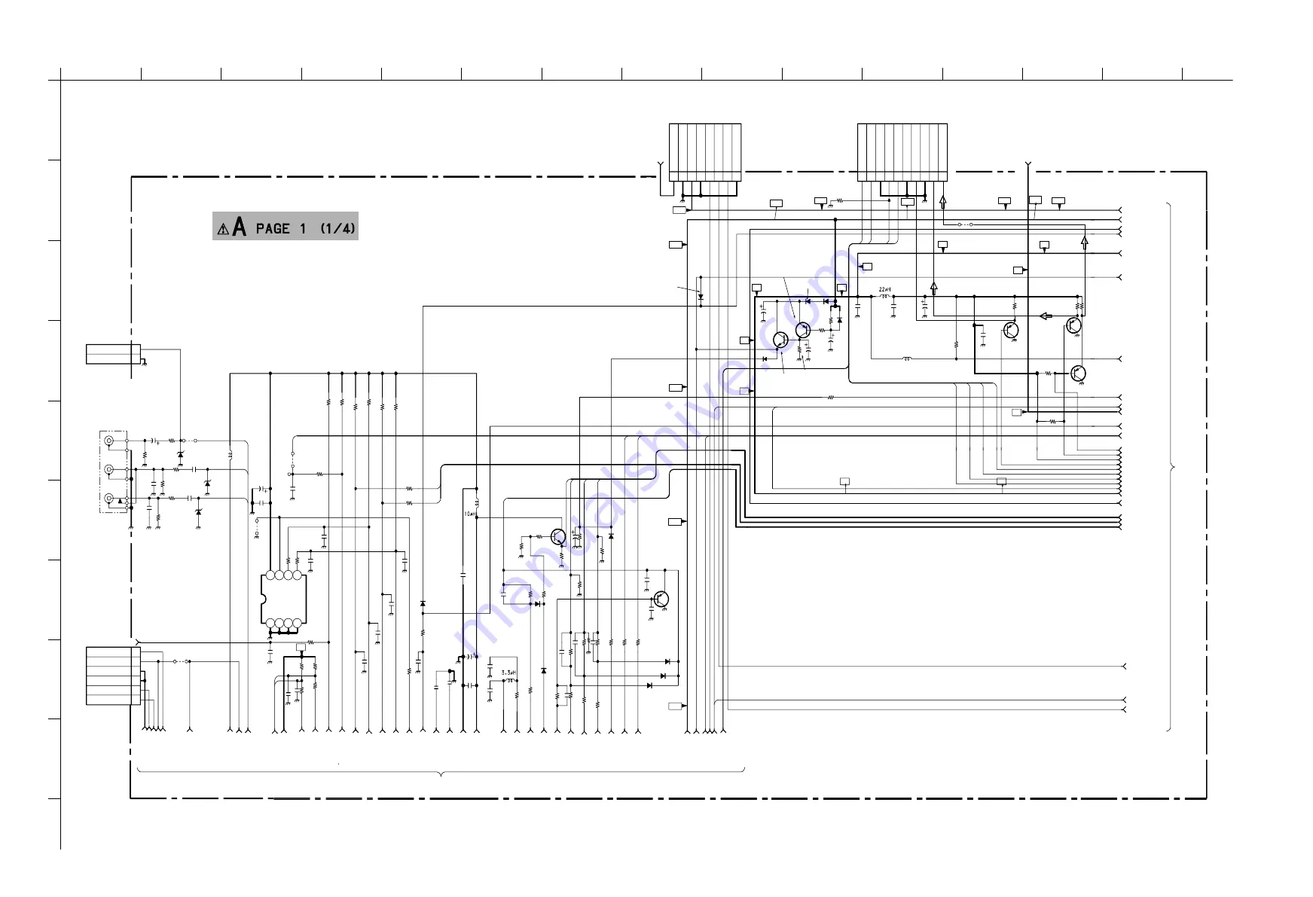Image resolution: width=1313 pixels, height=897 pixels.
Task: Click the tall connector block at lower left
Action: 113,676
